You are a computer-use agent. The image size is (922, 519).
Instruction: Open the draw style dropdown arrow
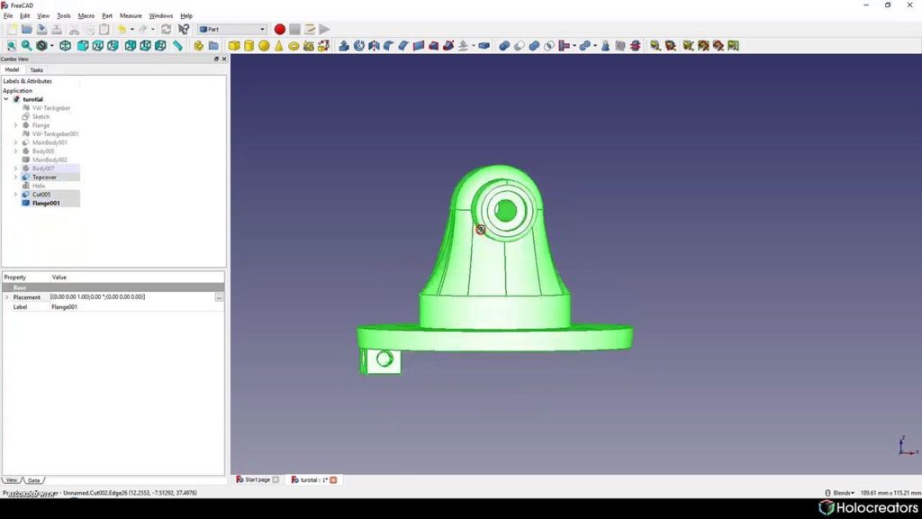[51, 46]
